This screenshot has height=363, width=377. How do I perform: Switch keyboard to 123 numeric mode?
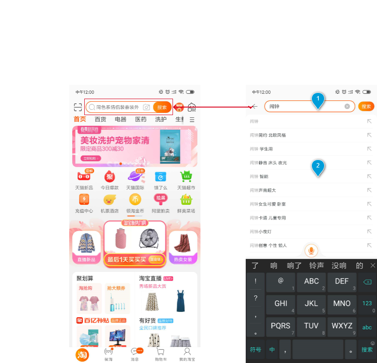pyautogui.click(x=367, y=303)
